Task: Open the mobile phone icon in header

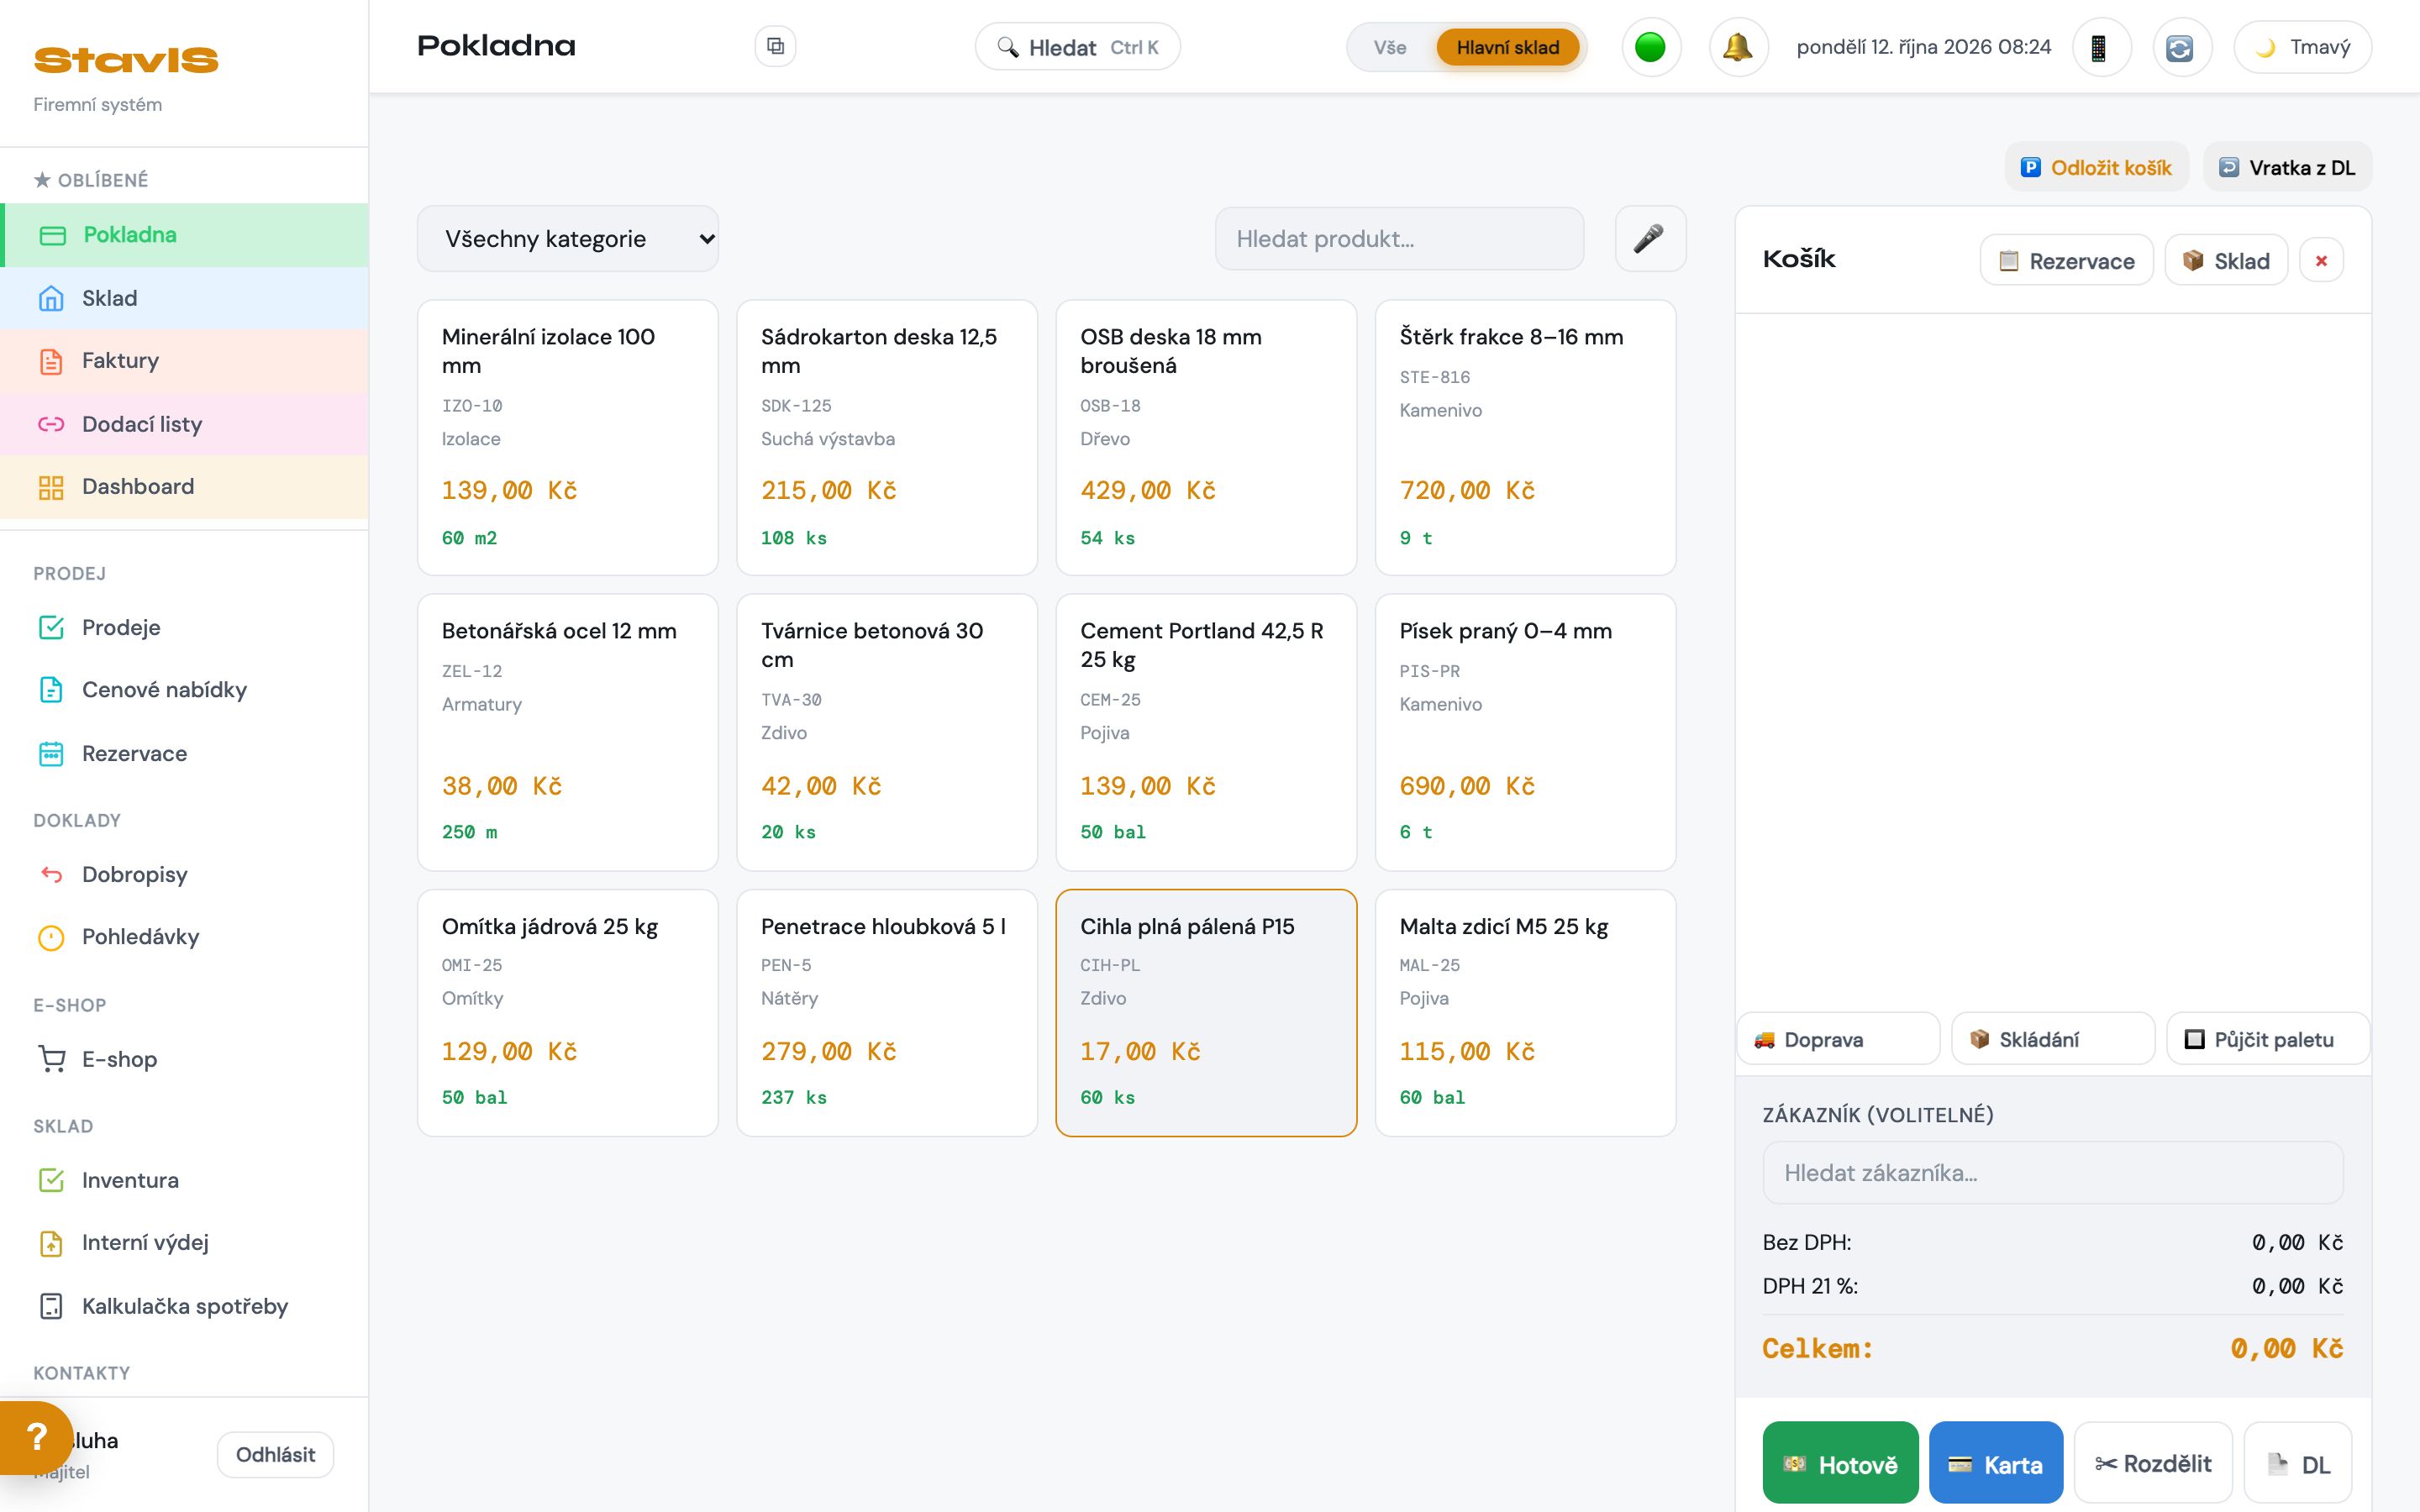Action: 2100,47
